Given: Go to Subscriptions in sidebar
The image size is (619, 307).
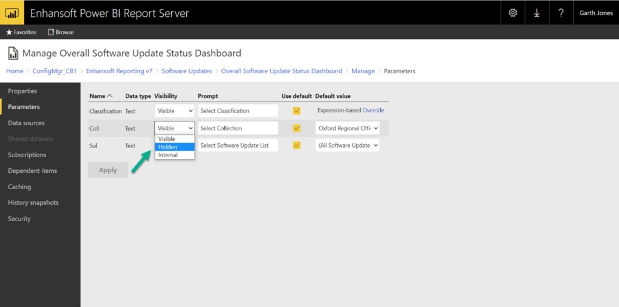Looking at the screenshot, I should click(x=27, y=155).
